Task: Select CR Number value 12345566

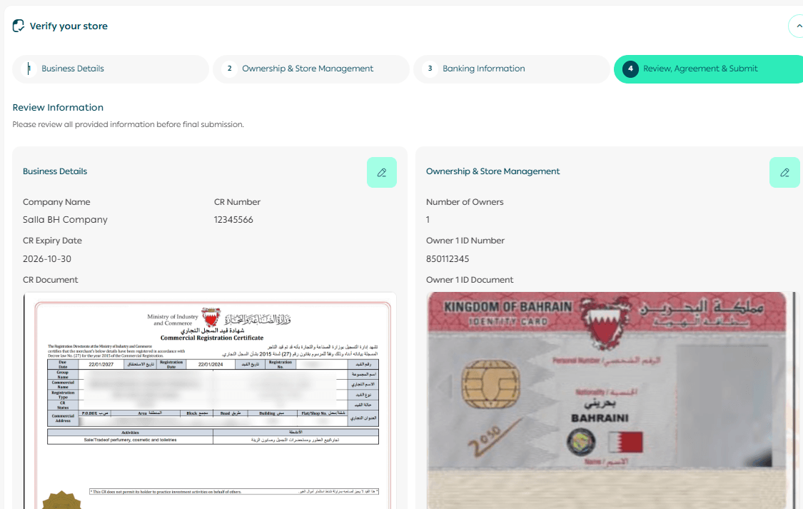Action: click(233, 220)
